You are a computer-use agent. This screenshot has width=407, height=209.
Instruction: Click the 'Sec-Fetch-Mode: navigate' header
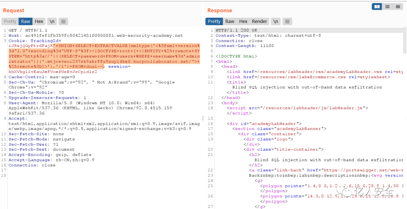tap(41, 139)
